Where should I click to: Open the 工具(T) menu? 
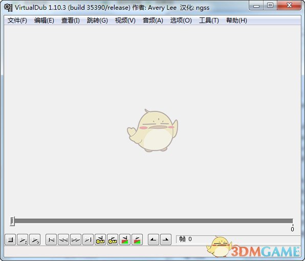click(x=209, y=21)
